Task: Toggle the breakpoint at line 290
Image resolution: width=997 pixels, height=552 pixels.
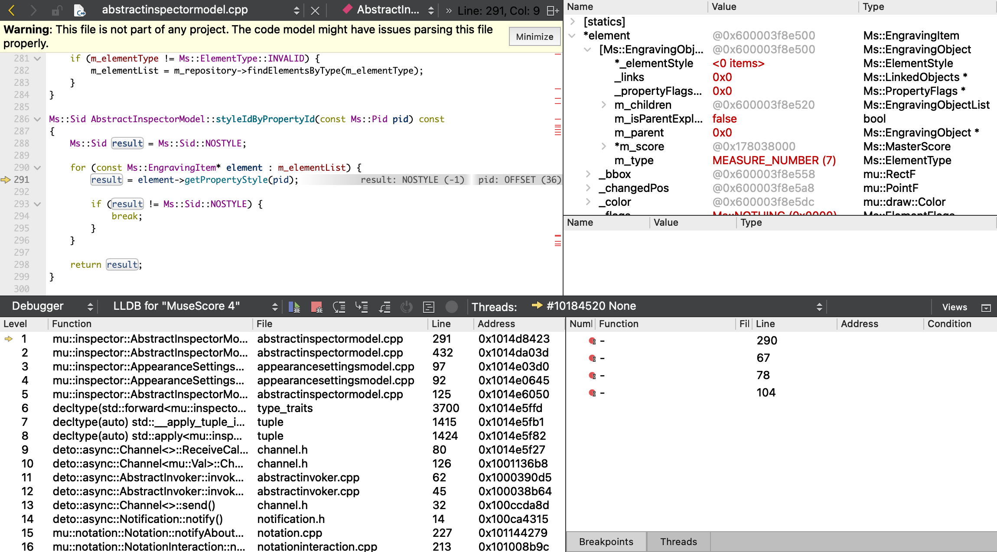Action: pos(593,341)
